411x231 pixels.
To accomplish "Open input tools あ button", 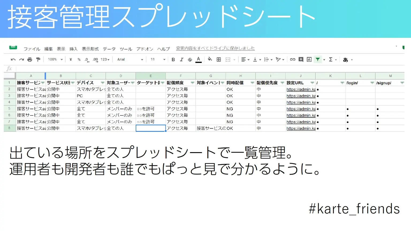I will (348, 60).
